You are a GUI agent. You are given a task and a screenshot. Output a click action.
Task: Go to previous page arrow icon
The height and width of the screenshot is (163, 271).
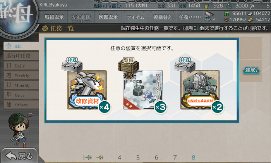[x=100, y=158]
